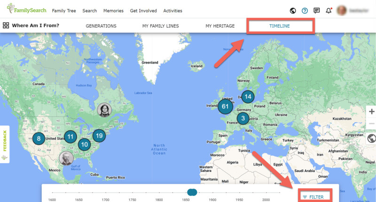Click the man's portrait marker near Texas
376x202 pixels.
pyautogui.click(x=66, y=158)
